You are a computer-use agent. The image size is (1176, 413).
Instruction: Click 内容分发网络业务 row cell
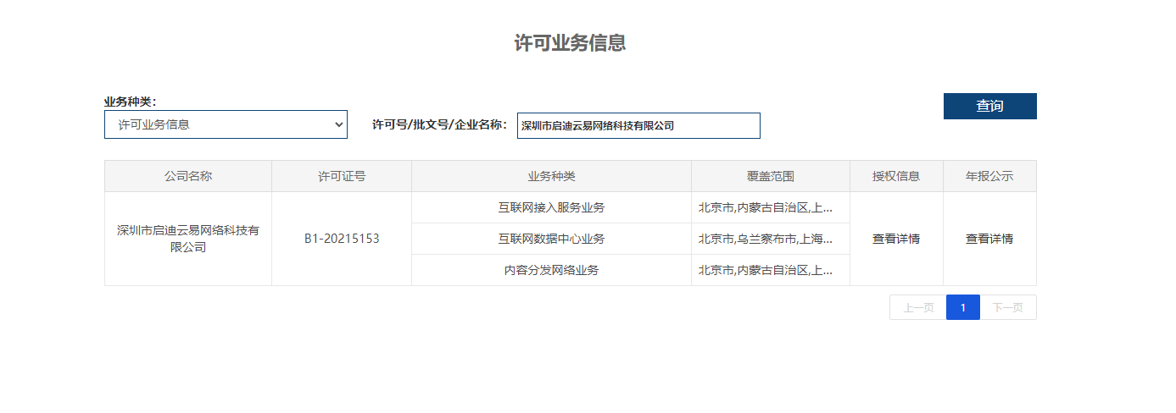pos(551,270)
